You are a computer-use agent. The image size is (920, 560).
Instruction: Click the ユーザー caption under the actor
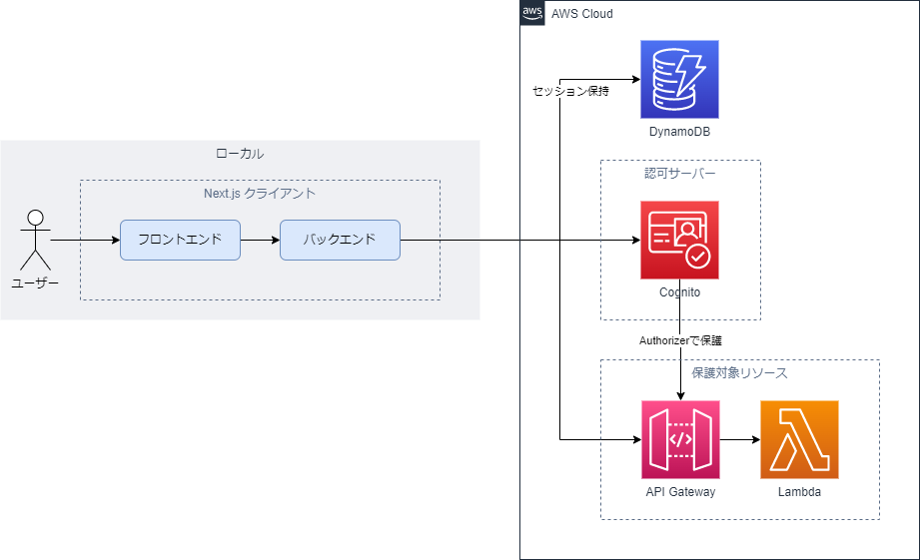point(35,283)
